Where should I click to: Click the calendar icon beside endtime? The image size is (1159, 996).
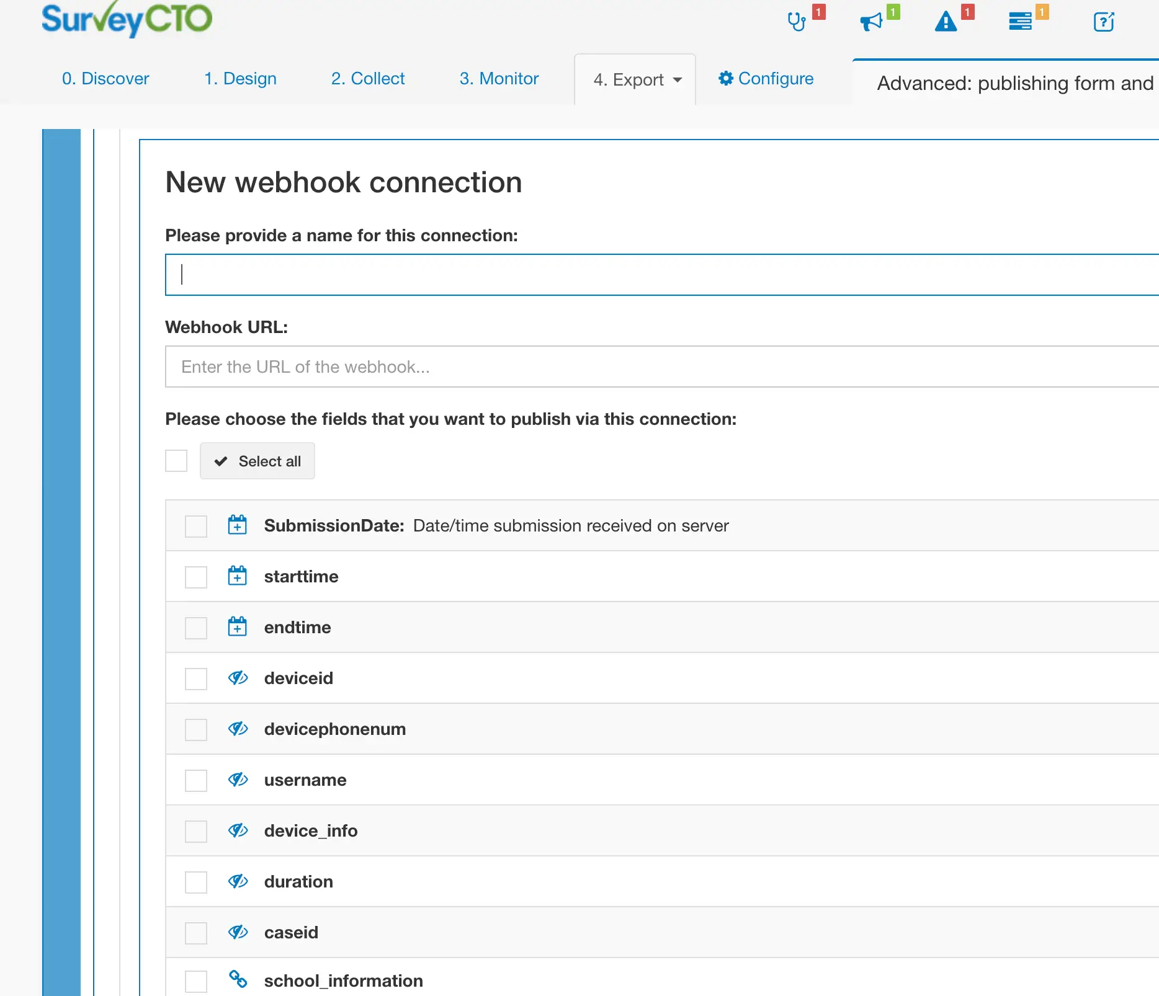[237, 627]
